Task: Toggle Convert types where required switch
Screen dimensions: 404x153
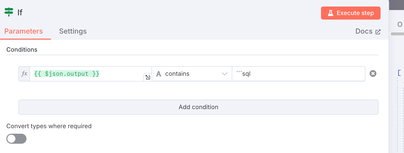Action: pos(16,139)
